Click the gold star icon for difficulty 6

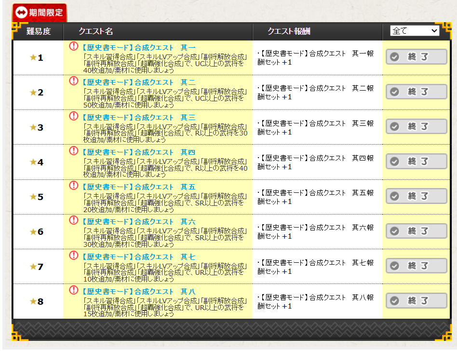tap(33, 231)
